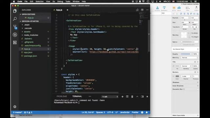210x118 pixels.
Task: Click Sketch Export toolbar icon
Action: tap(196, 9)
